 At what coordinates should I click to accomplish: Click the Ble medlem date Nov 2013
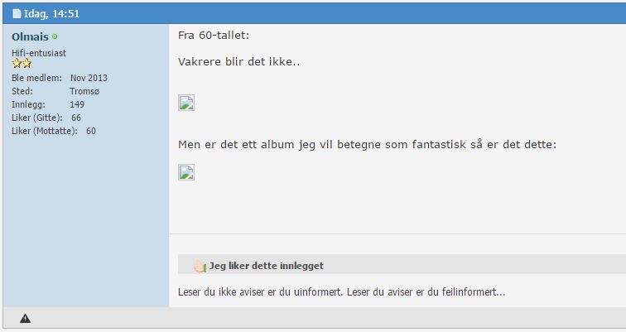tap(89, 78)
